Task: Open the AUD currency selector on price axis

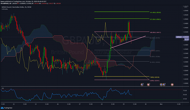Action: [x=185, y=7]
